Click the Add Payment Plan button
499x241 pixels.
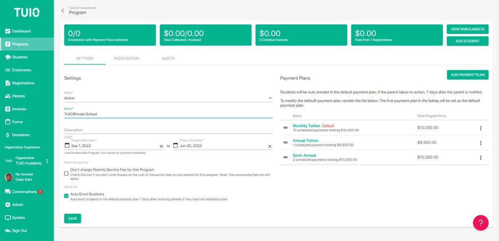(x=468, y=75)
